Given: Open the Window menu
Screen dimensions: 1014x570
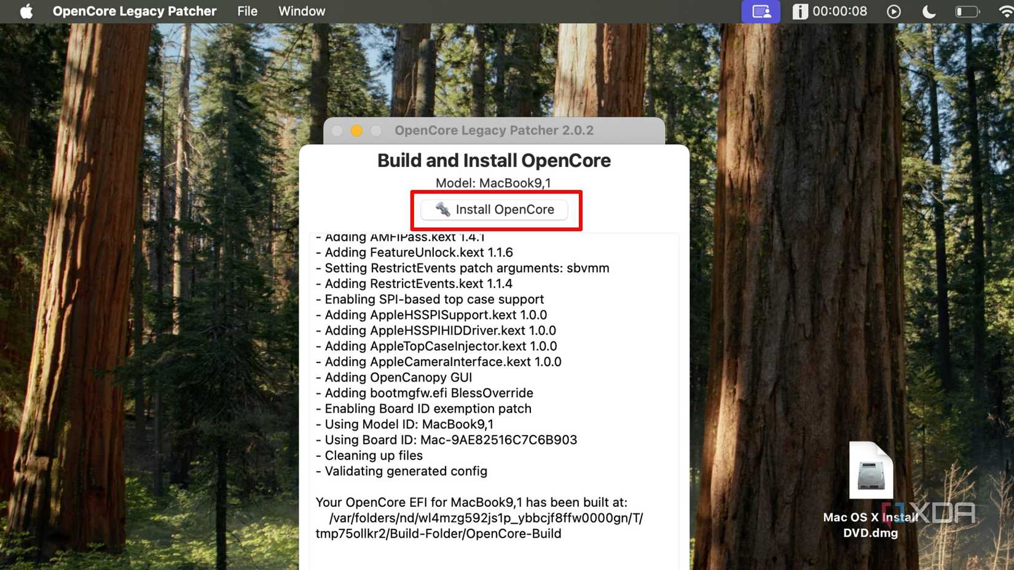Looking at the screenshot, I should pos(302,11).
